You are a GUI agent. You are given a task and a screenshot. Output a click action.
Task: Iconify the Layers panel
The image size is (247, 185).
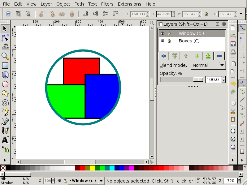217,24
